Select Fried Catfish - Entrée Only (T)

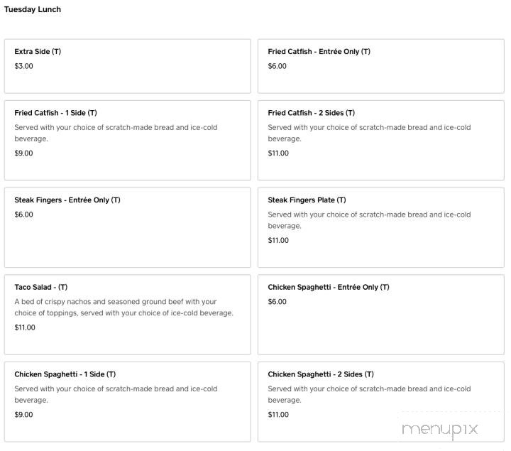pyautogui.click(x=319, y=52)
